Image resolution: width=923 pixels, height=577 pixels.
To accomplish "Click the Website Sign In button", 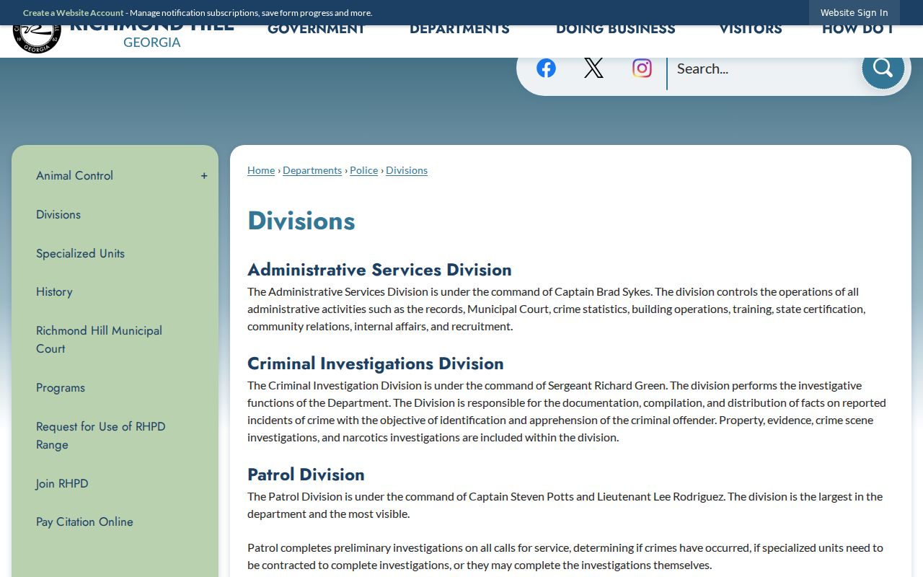I will pyautogui.click(x=854, y=13).
